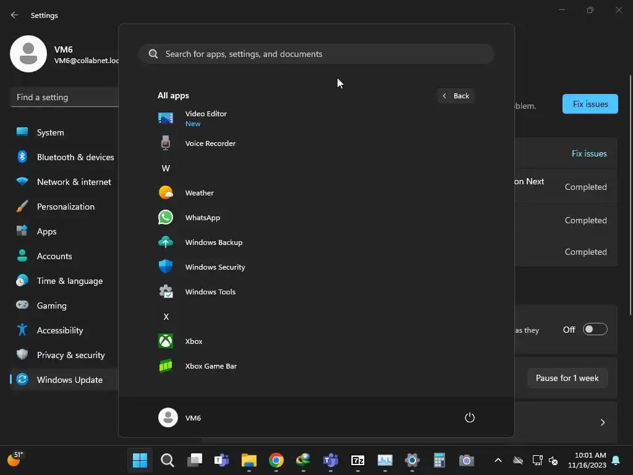Launch Voice Recorder microphone icon
633x475 pixels.
coord(166,143)
